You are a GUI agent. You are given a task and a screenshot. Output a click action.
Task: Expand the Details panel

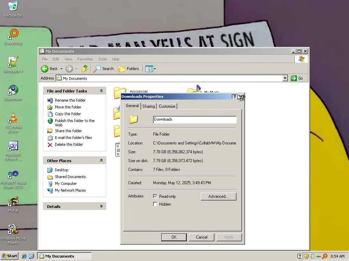(101, 206)
